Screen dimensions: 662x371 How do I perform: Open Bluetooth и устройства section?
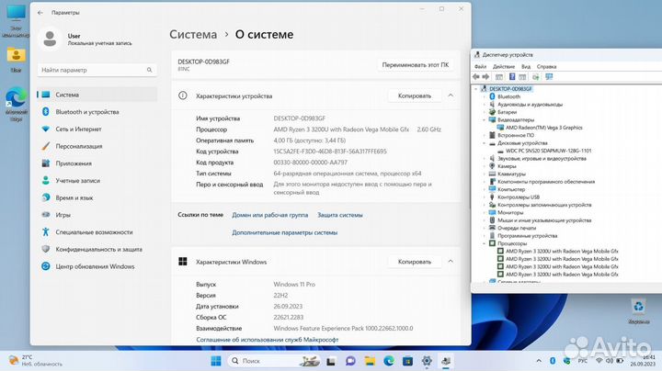tap(97, 112)
